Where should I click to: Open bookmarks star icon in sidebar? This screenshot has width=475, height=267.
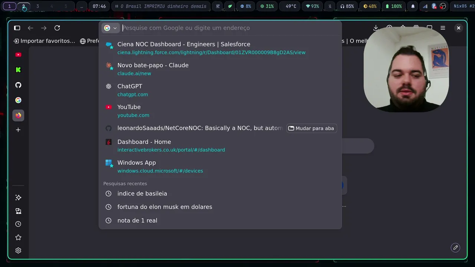[18, 237]
